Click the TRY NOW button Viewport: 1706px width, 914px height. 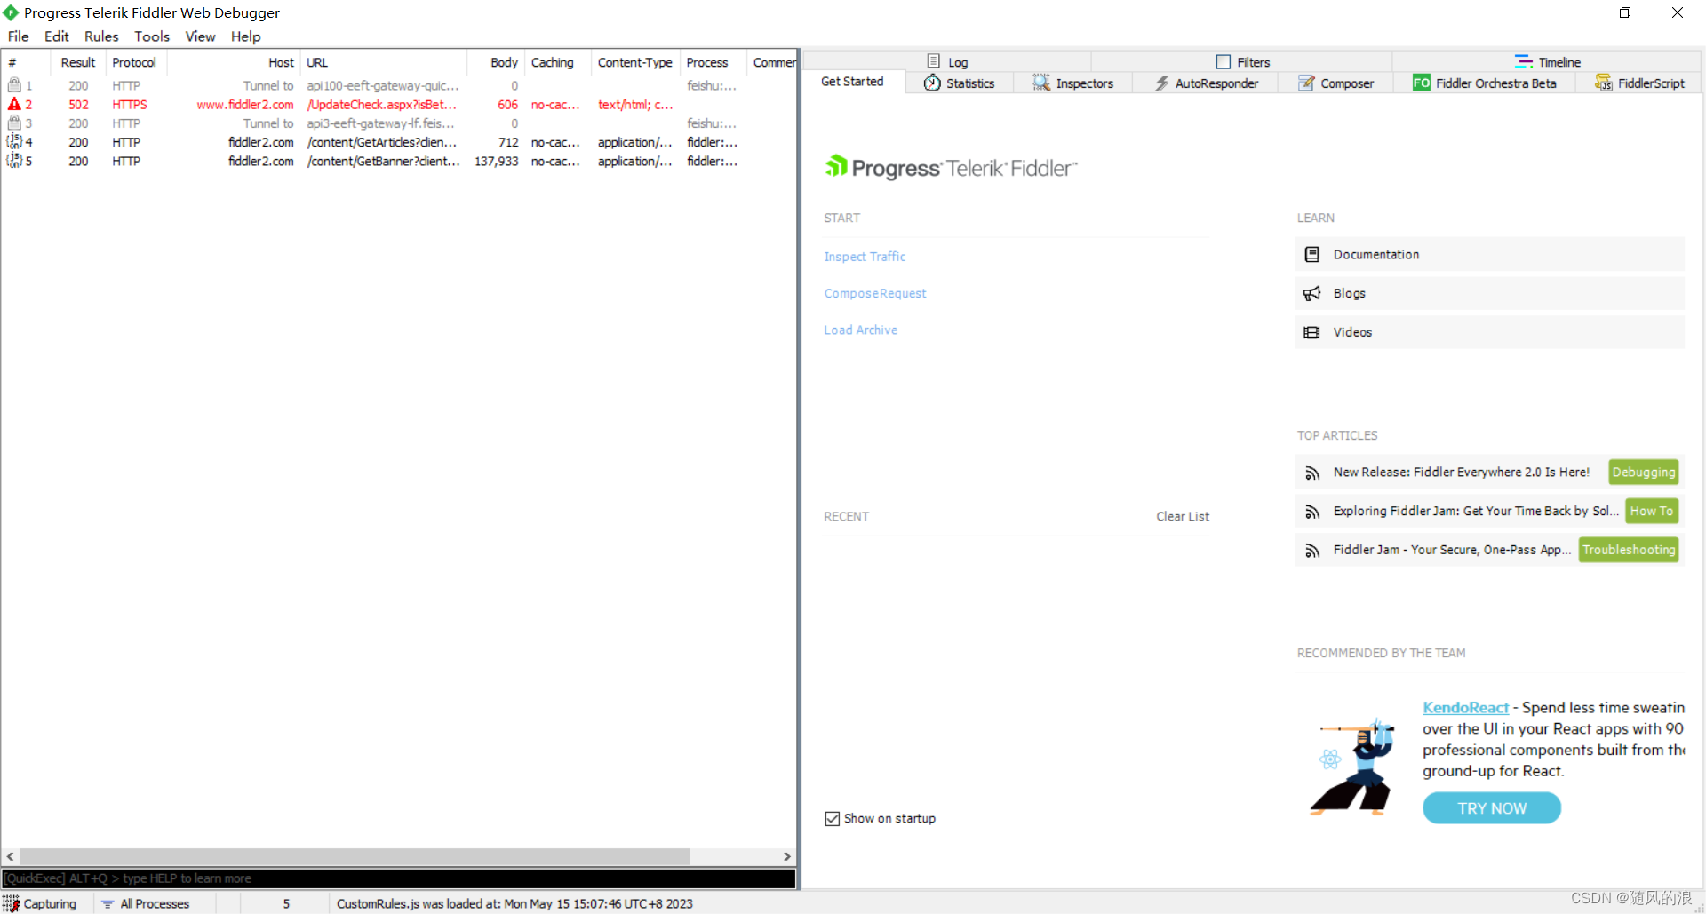coord(1491,808)
